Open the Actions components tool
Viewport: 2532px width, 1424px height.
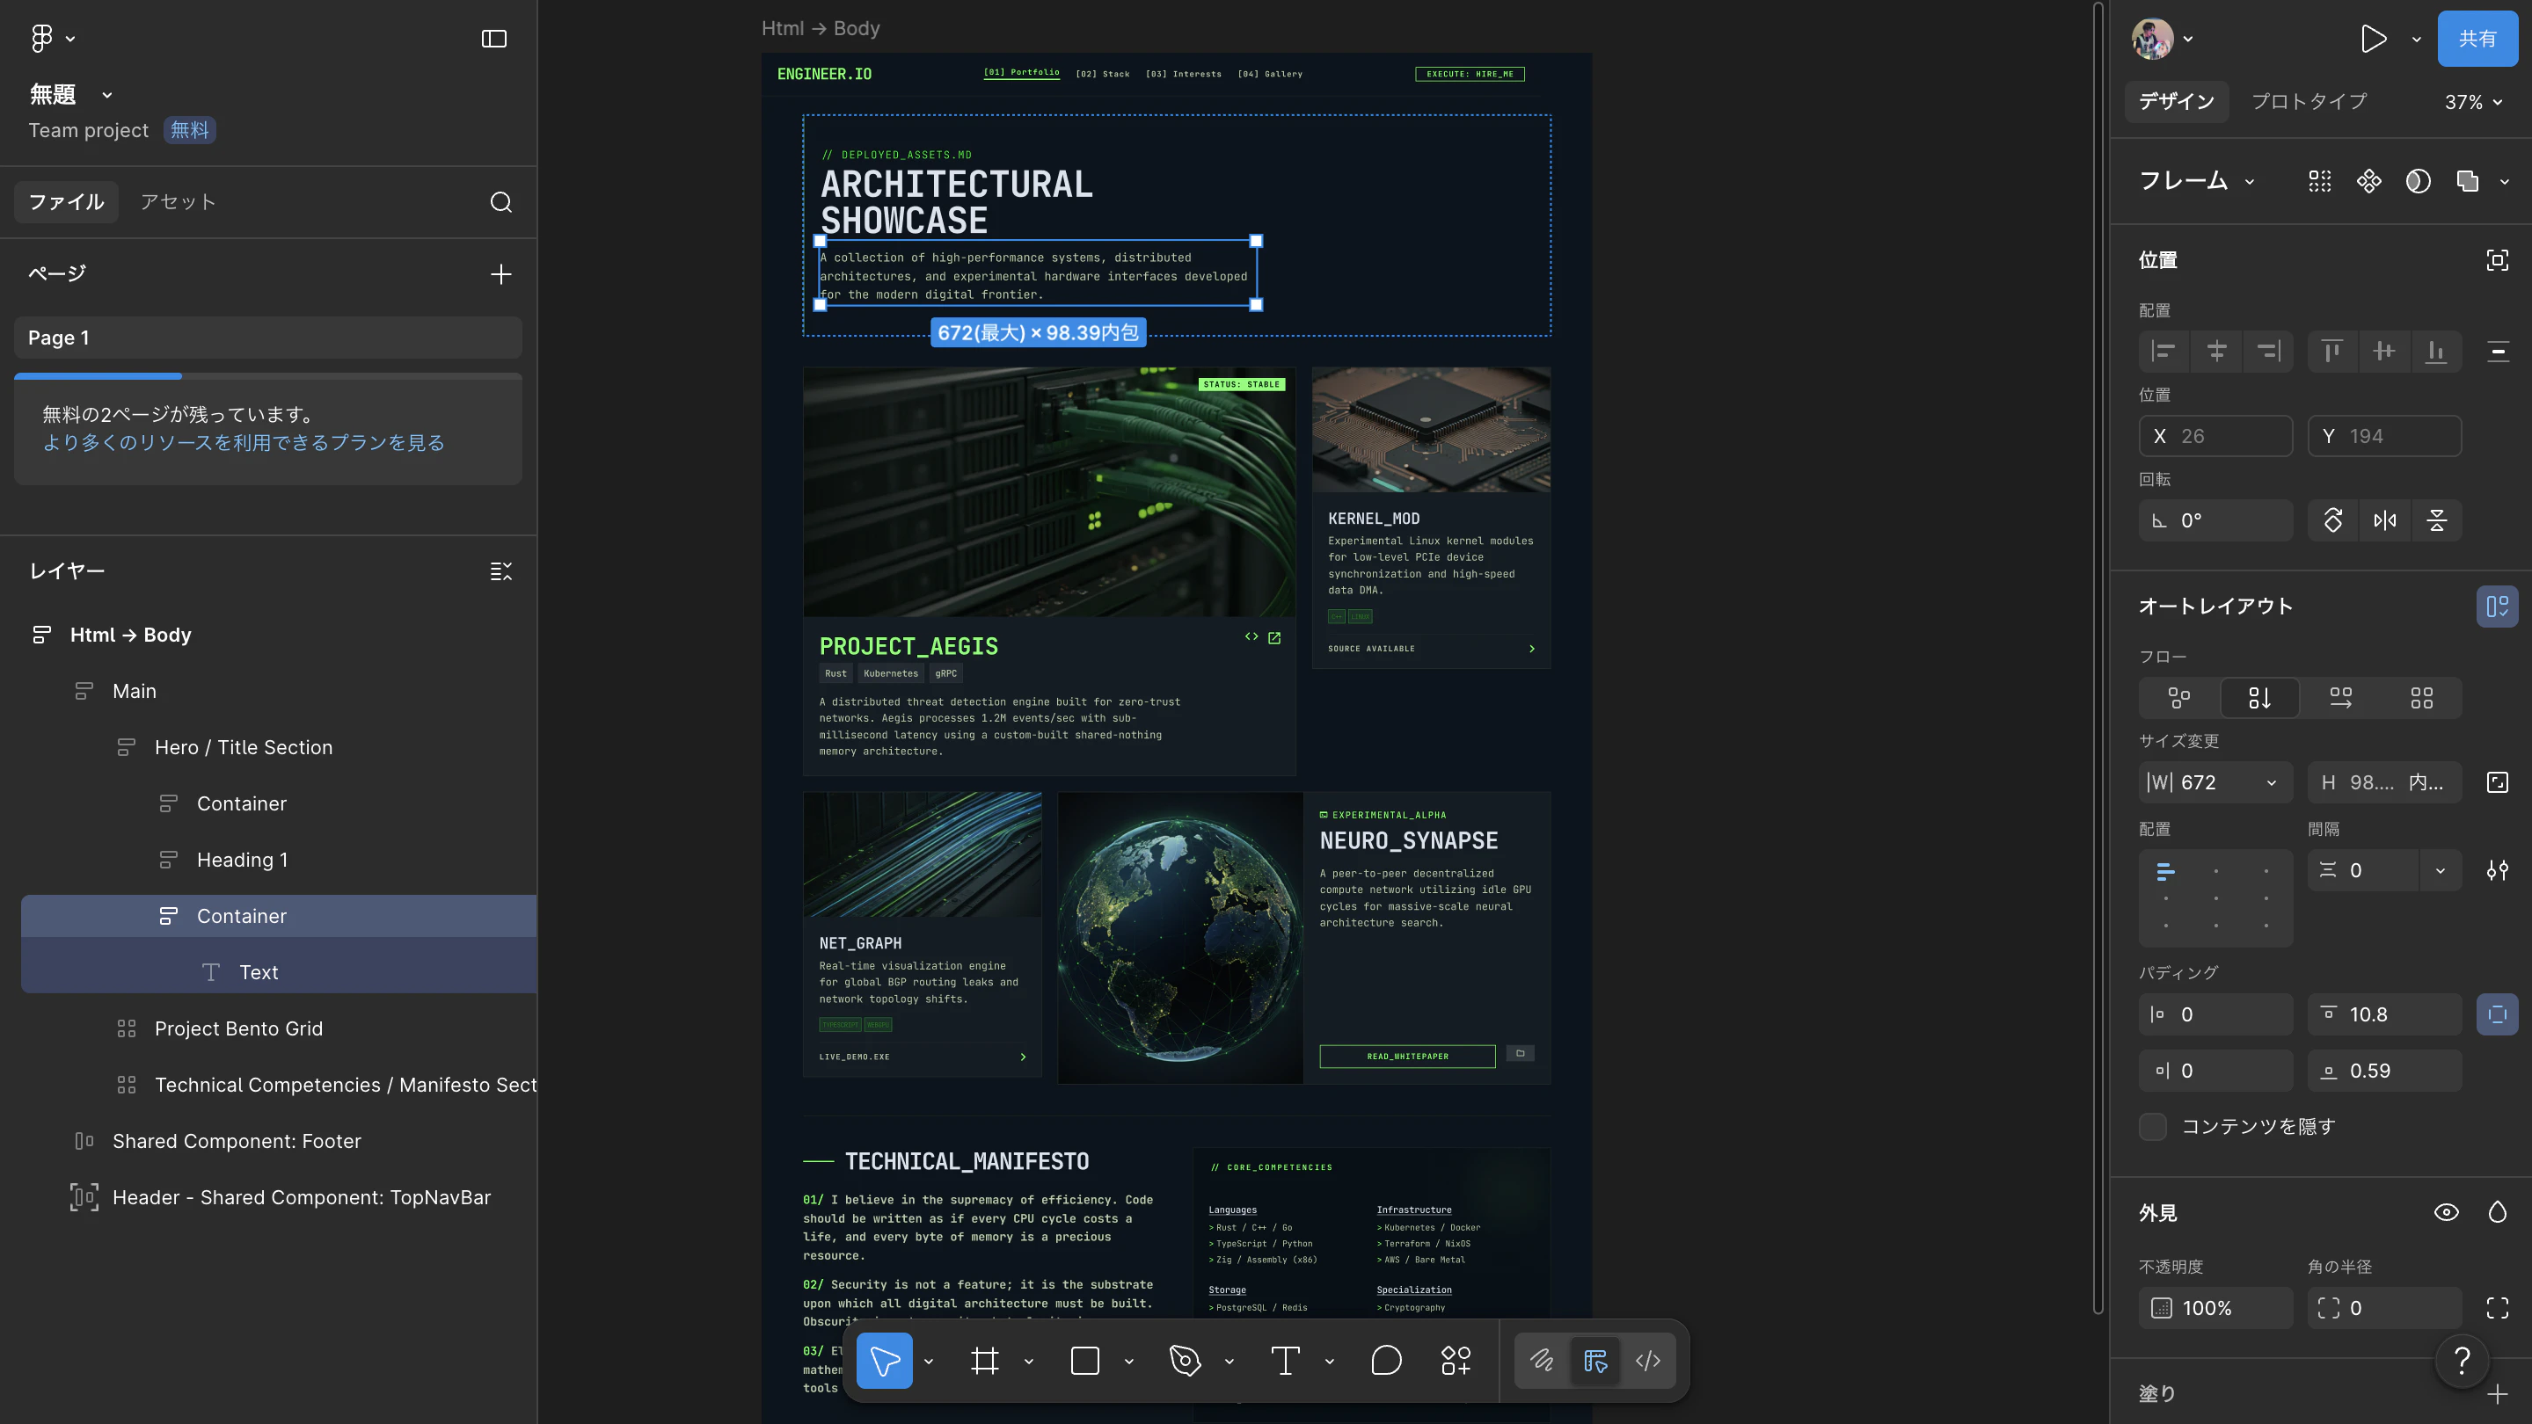click(1456, 1360)
